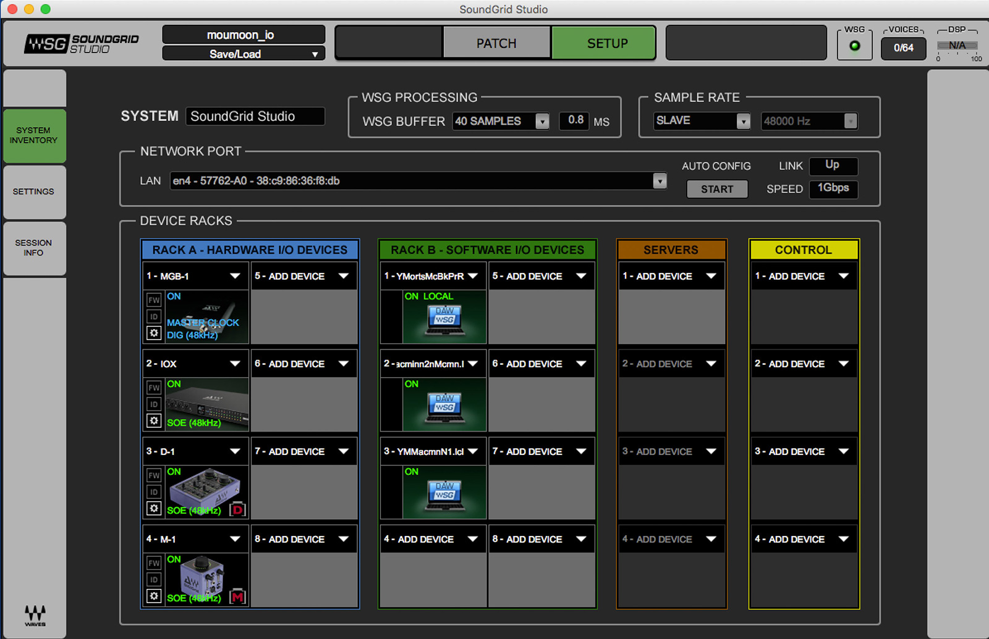Open the Save/Load dropdown menu

pyautogui.click(x=244, y=54)
